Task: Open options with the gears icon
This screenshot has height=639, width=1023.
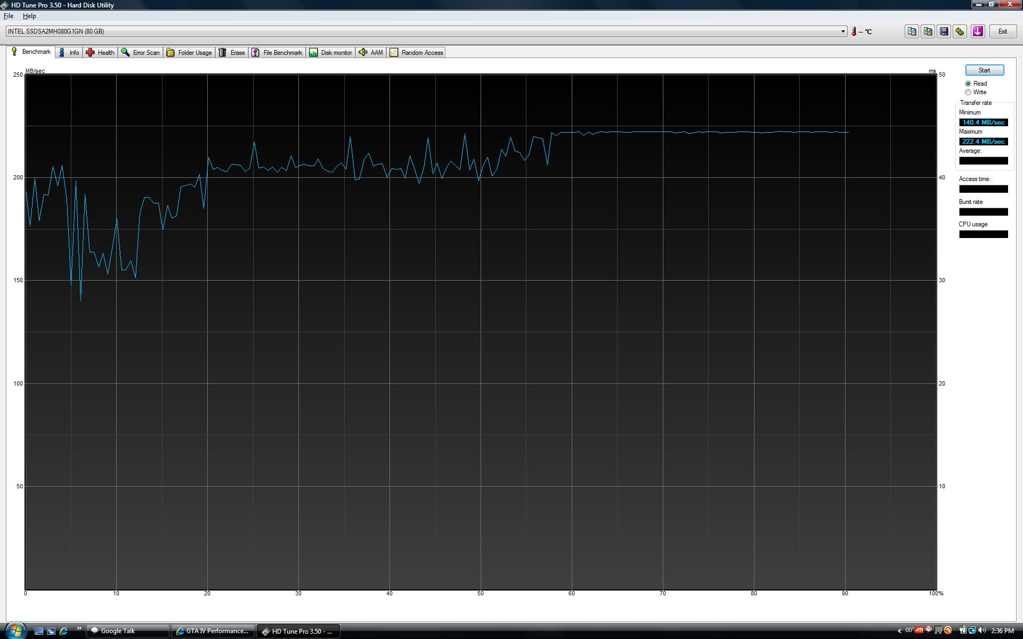Action: coord(960,31)
